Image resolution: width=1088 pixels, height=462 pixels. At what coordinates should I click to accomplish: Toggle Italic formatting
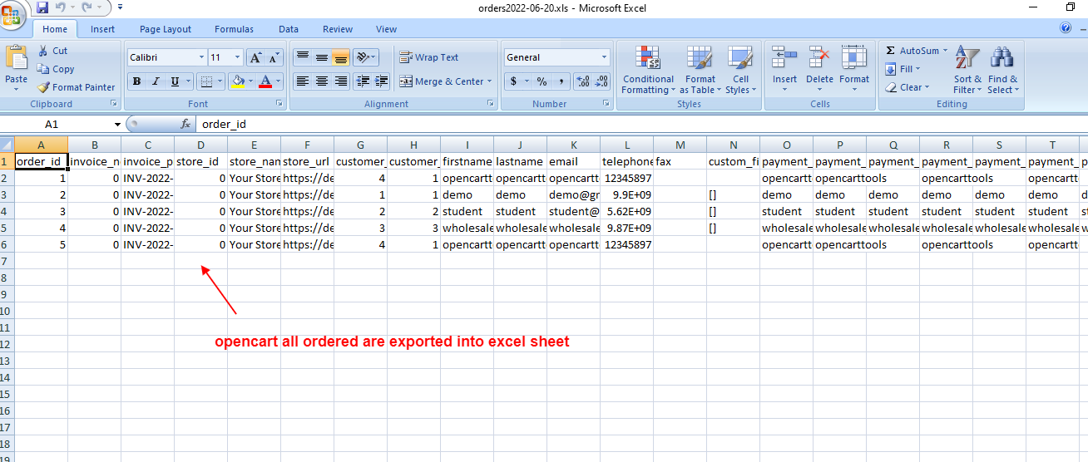[x=156, y=81]
